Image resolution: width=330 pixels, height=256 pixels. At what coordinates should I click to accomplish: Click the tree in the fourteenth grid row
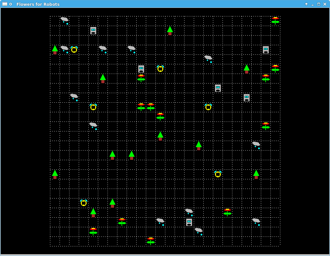tap(199, 145)
